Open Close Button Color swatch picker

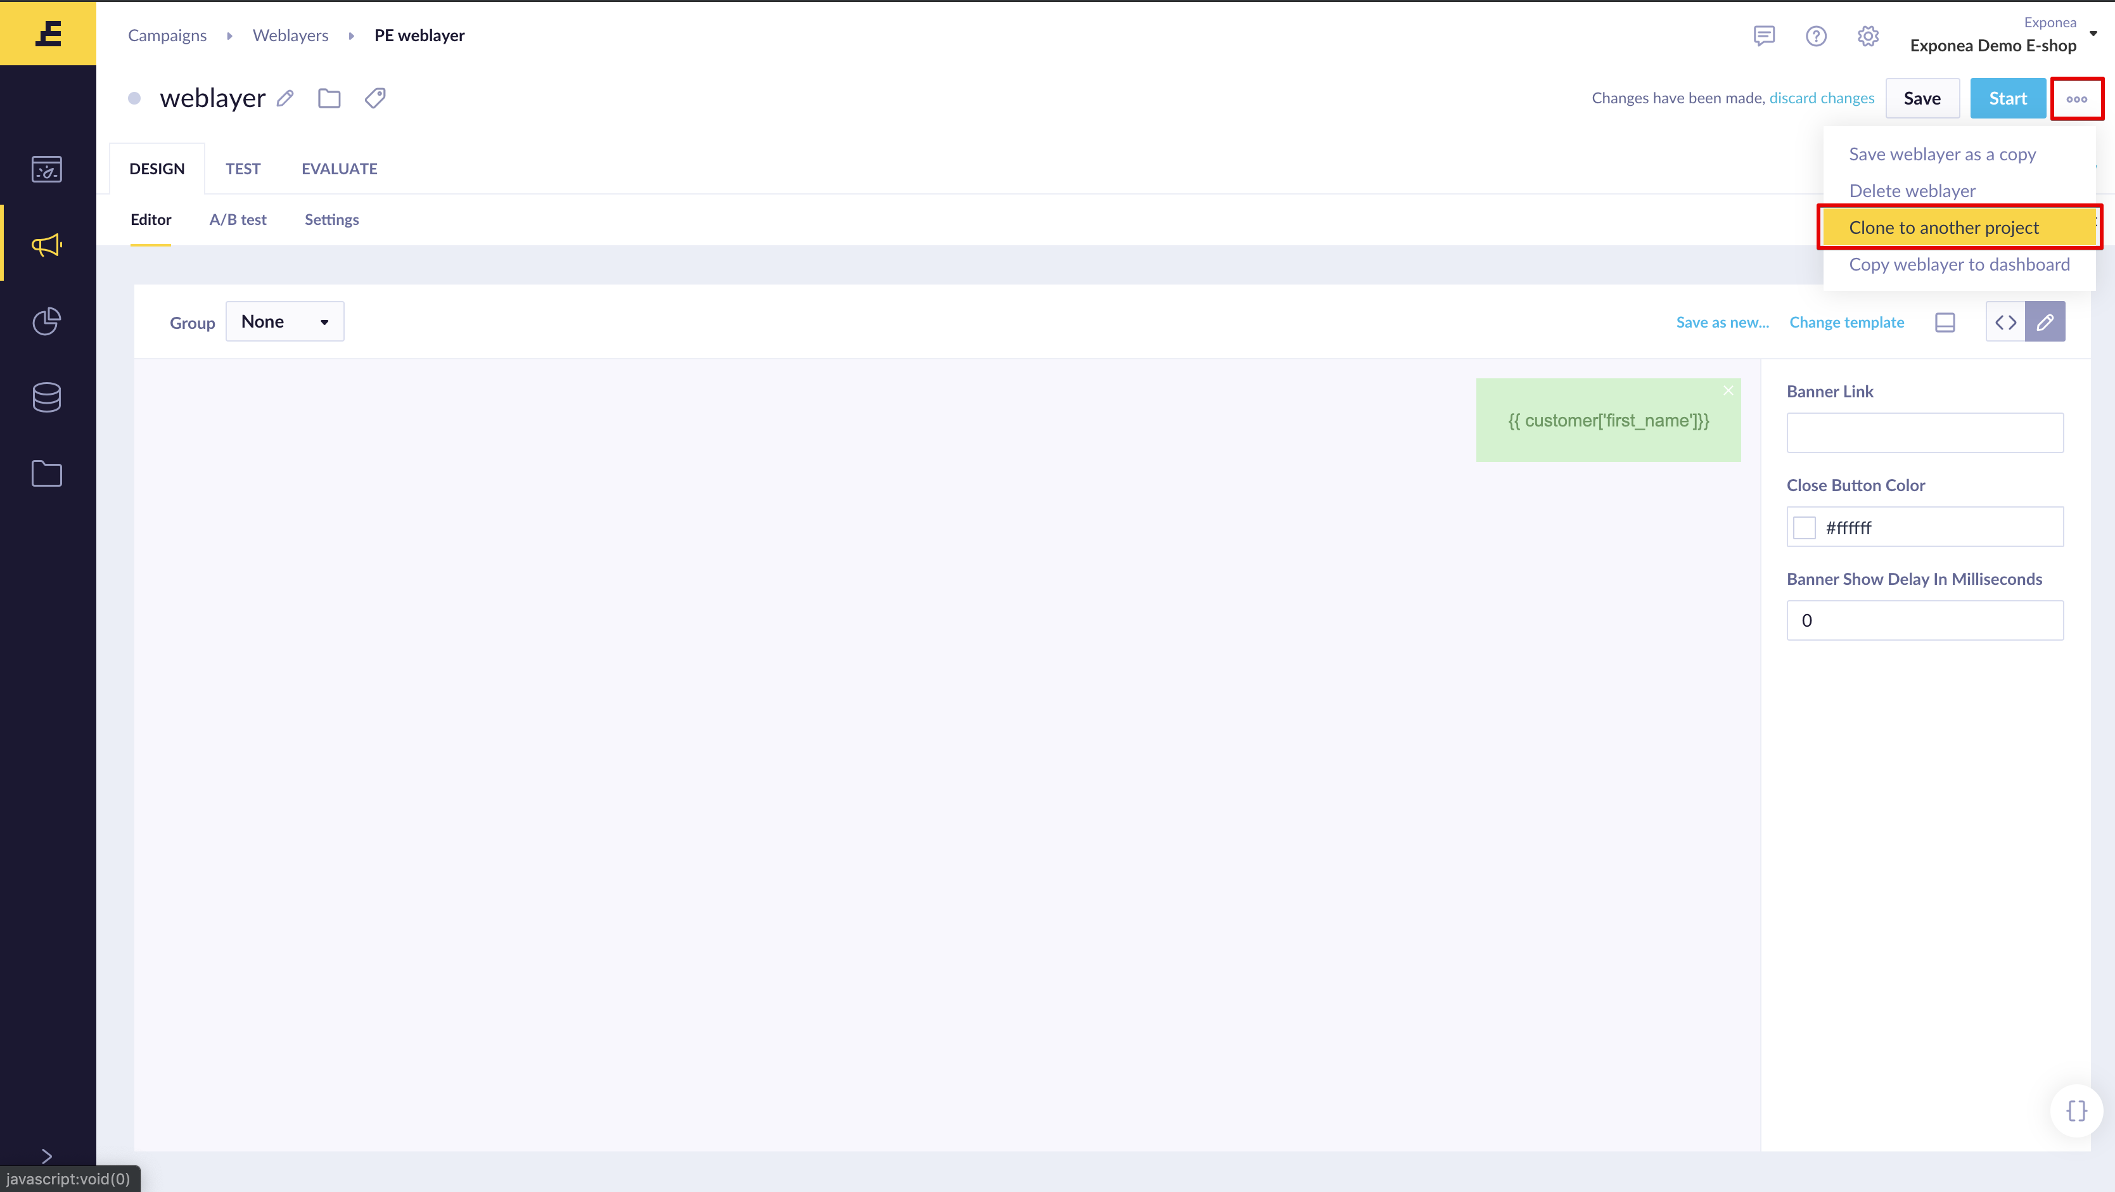coord(1805,527)
